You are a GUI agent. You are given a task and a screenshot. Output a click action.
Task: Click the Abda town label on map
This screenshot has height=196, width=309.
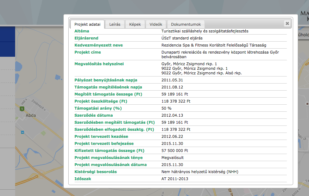click(x=31, y=115)
